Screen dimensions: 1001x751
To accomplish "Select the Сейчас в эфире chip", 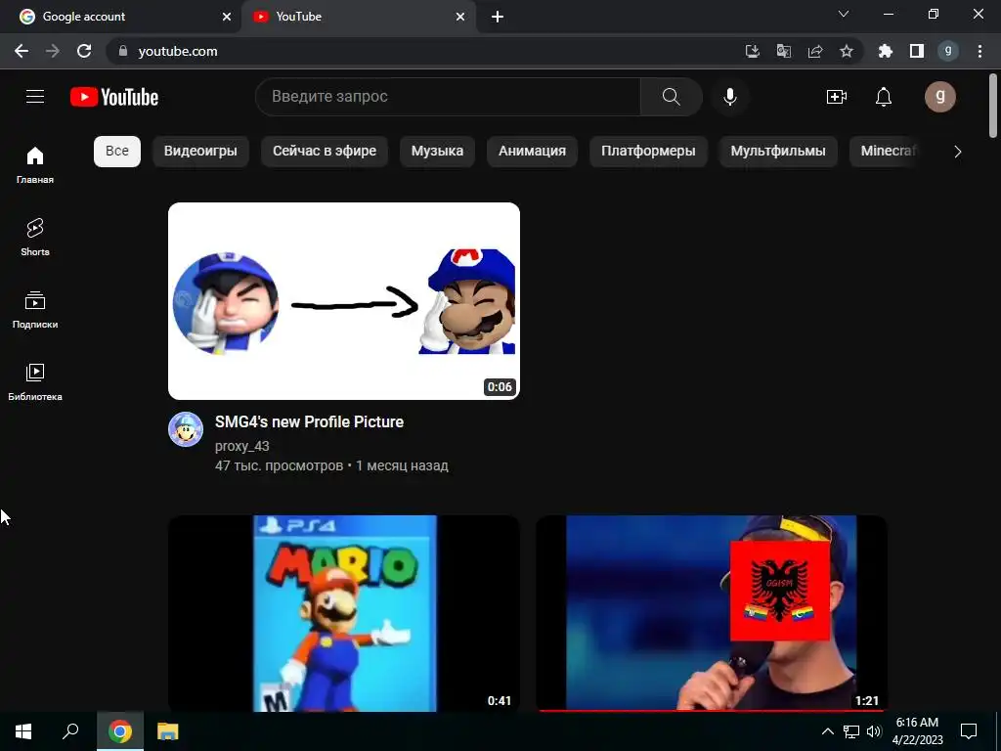I will pos(325,152).
